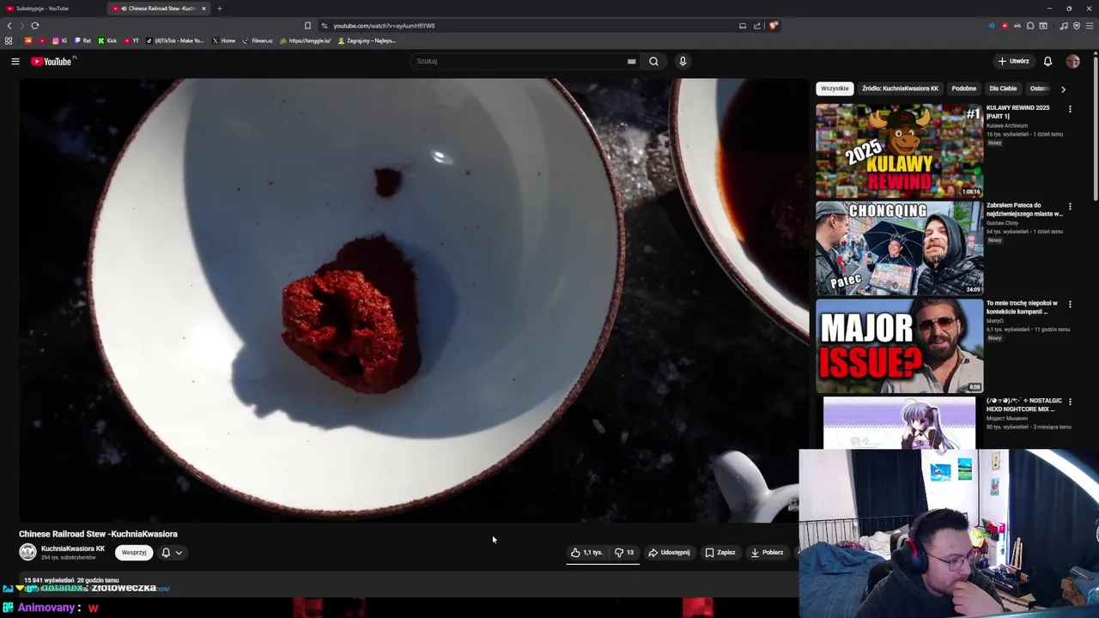Open Rat Twitch bookmark
This screenshot has height=618, width=1099.
[83, 40]
